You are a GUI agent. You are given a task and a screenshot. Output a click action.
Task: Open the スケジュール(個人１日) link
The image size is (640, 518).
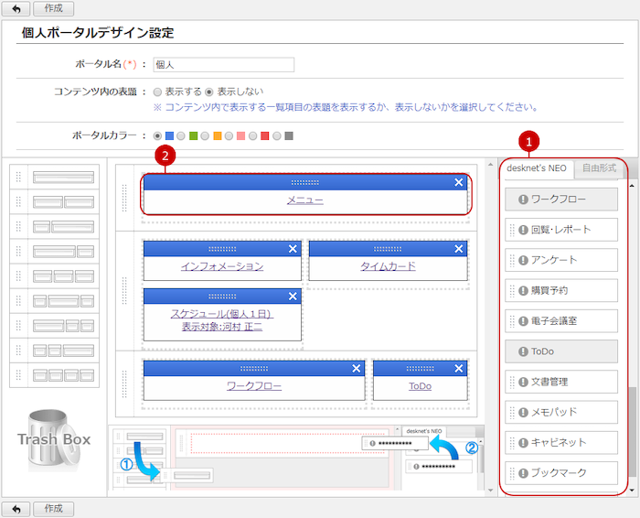[221, 314]
